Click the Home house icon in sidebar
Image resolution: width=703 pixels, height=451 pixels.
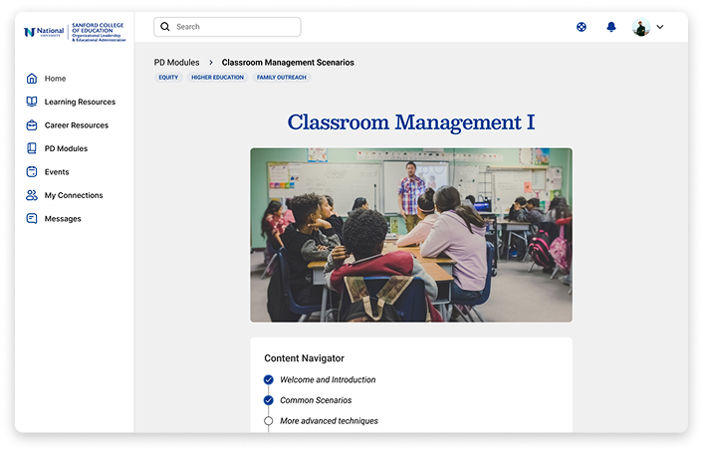point(32,79)
